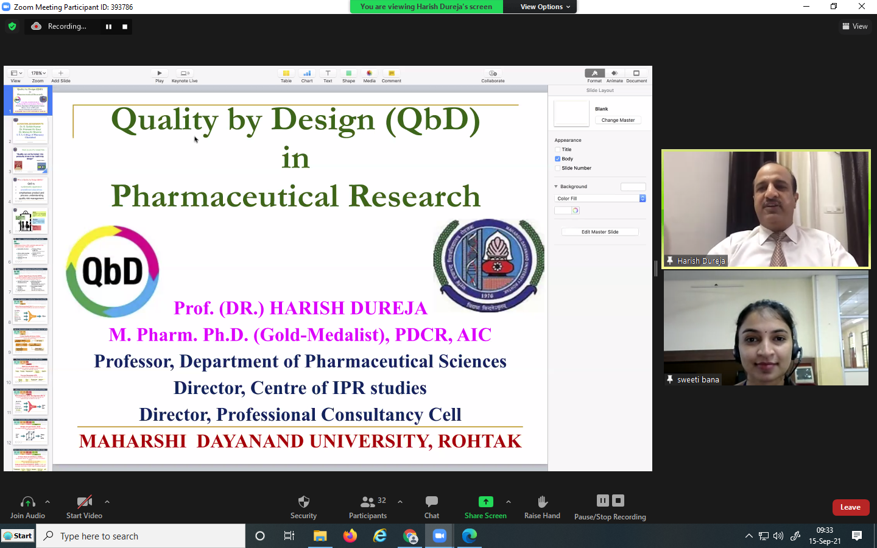Click the Text box toolbar icon
Image resolution: width=877 pixels, height=548 pixels.
pyautogui.click(x=328, y=73)
